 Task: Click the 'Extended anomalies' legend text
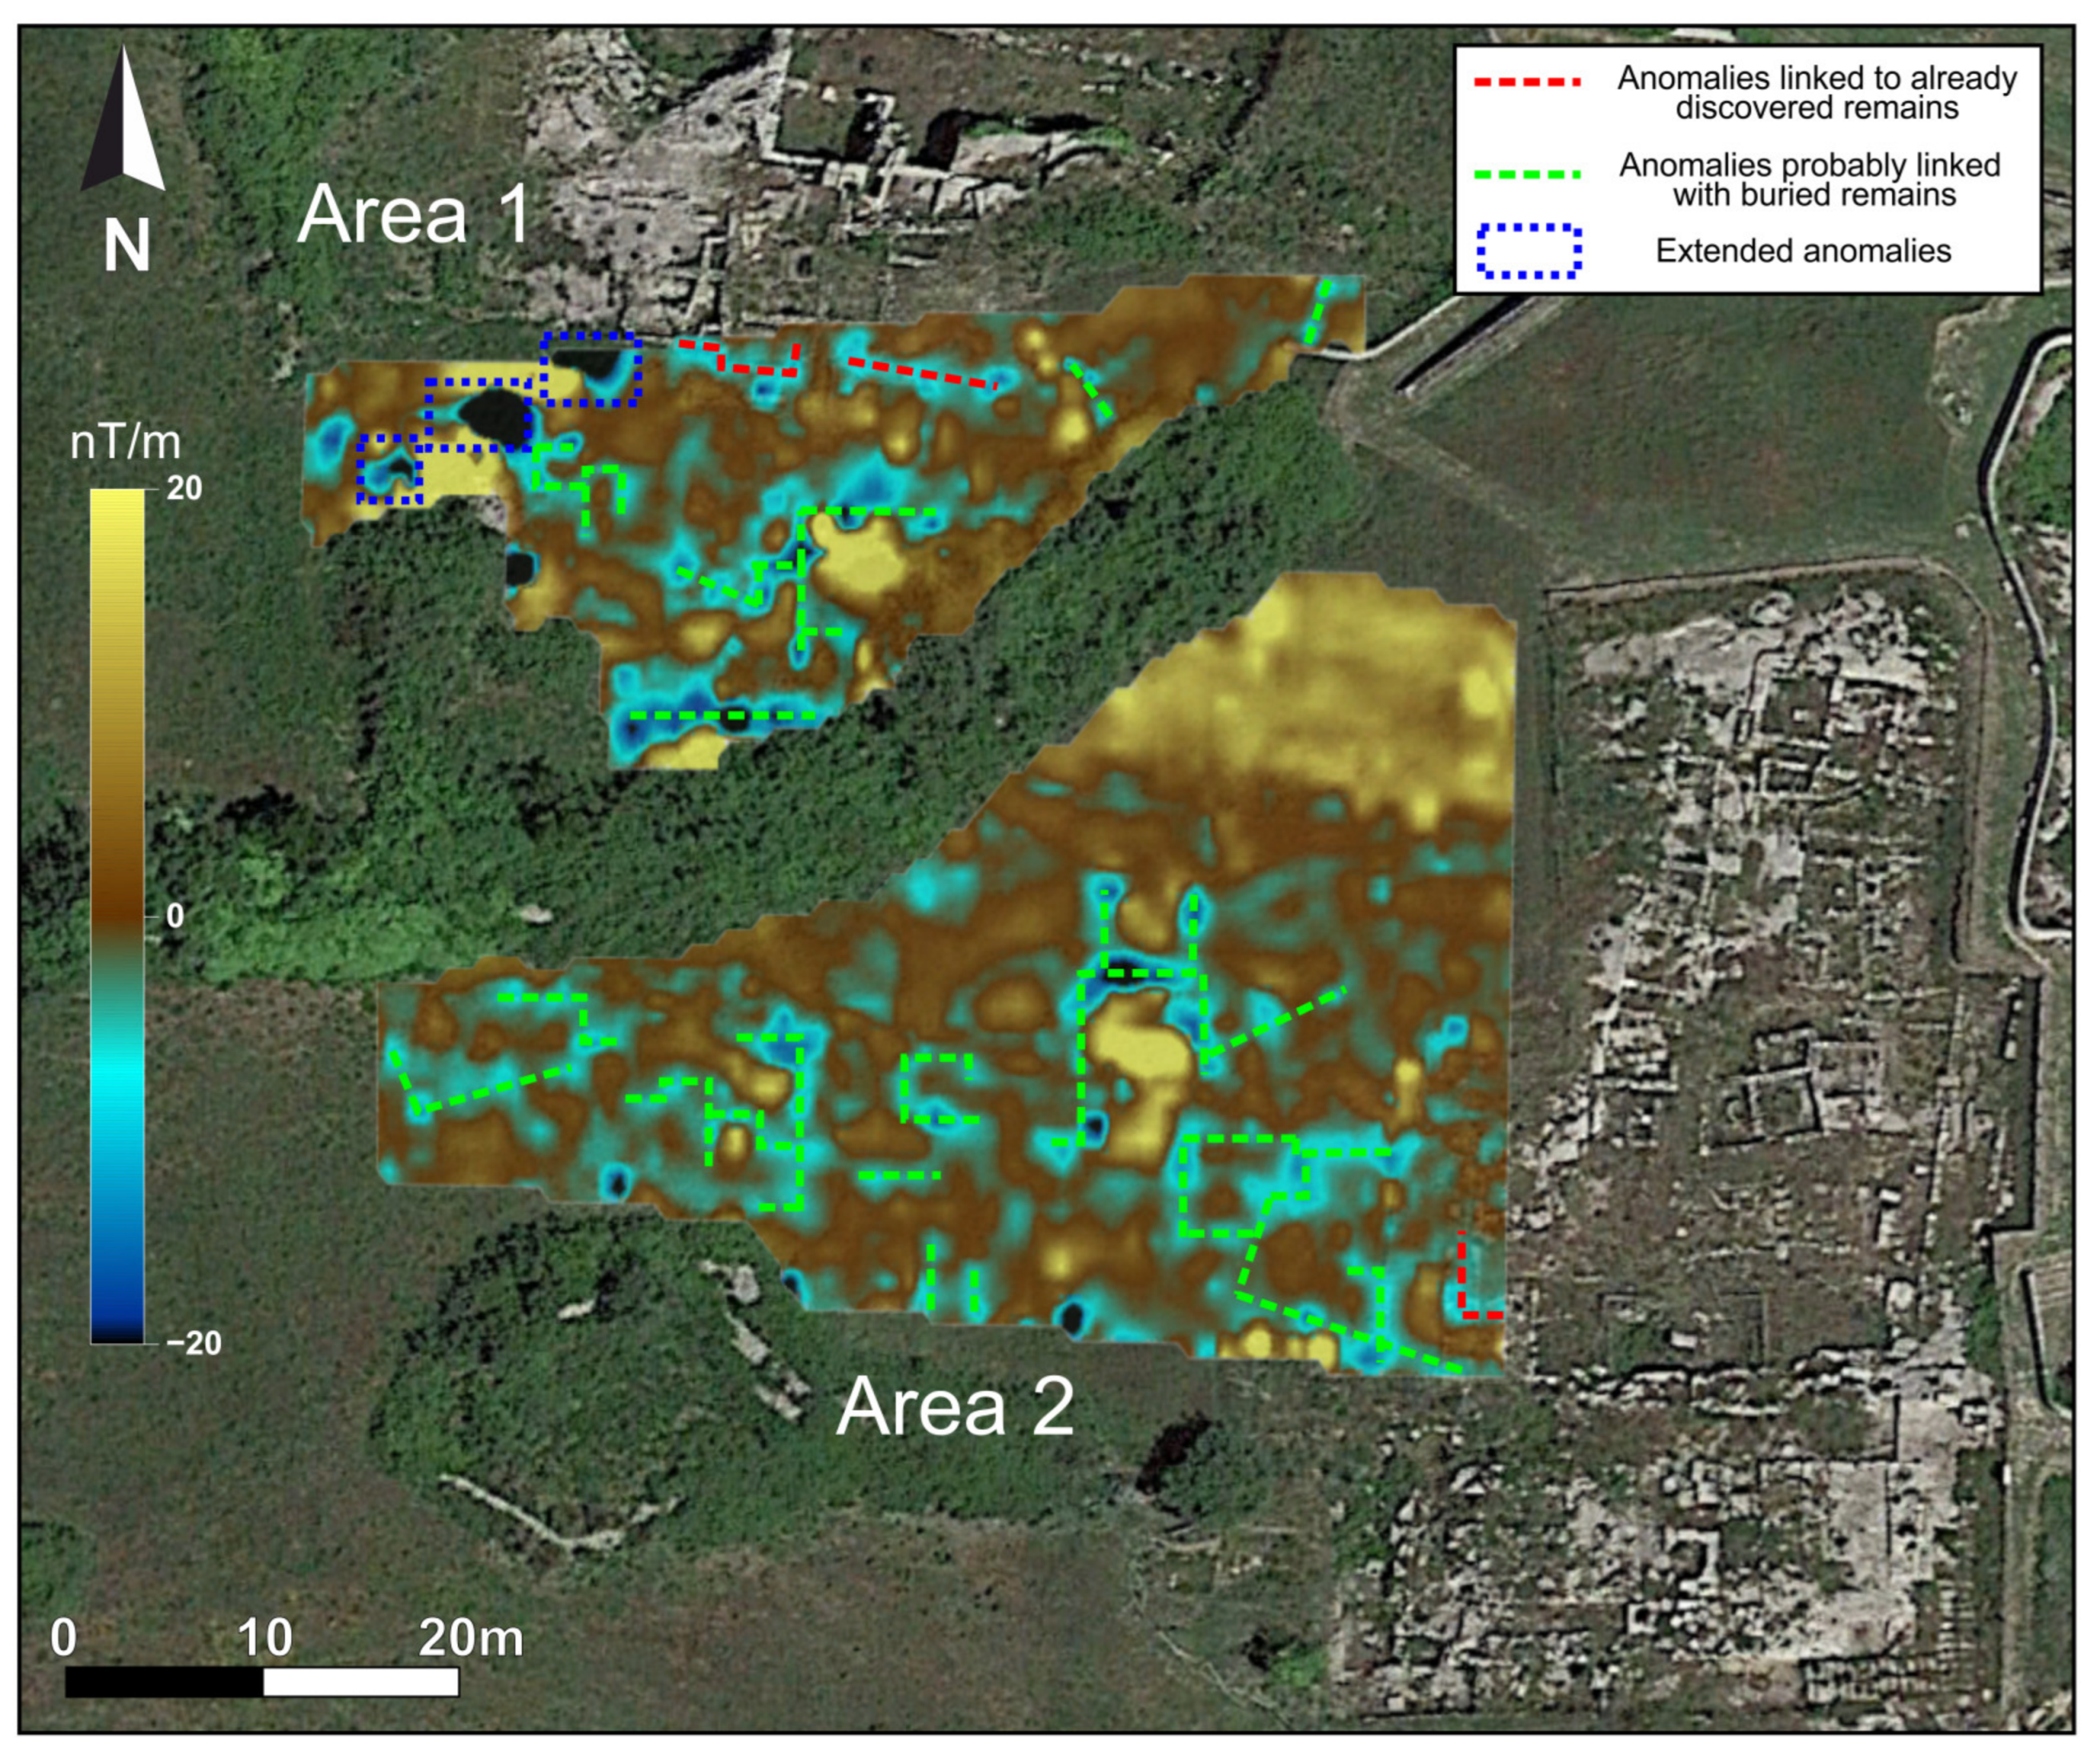pyautogui.click(x=1803, y=251)
